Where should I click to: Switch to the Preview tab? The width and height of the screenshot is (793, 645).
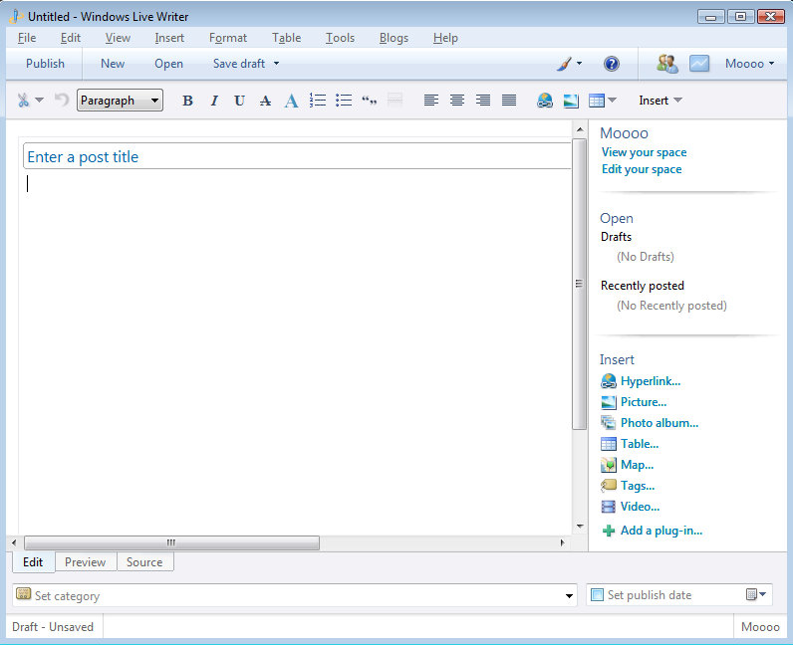coord(86,562)
